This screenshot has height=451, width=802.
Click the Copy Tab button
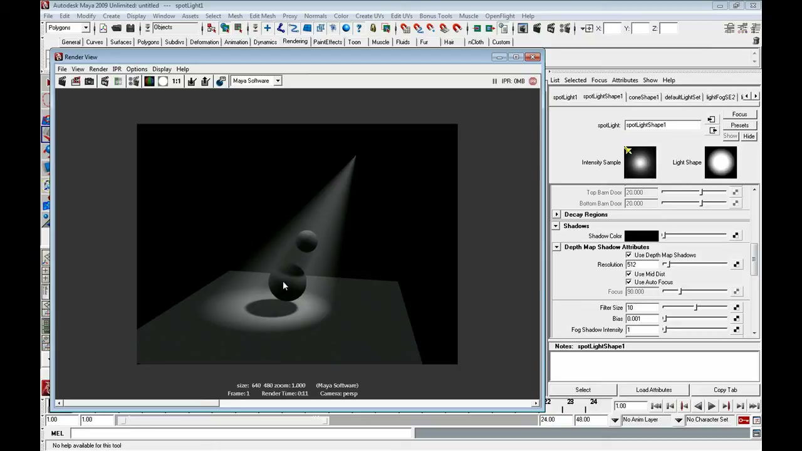pos(725,390)
